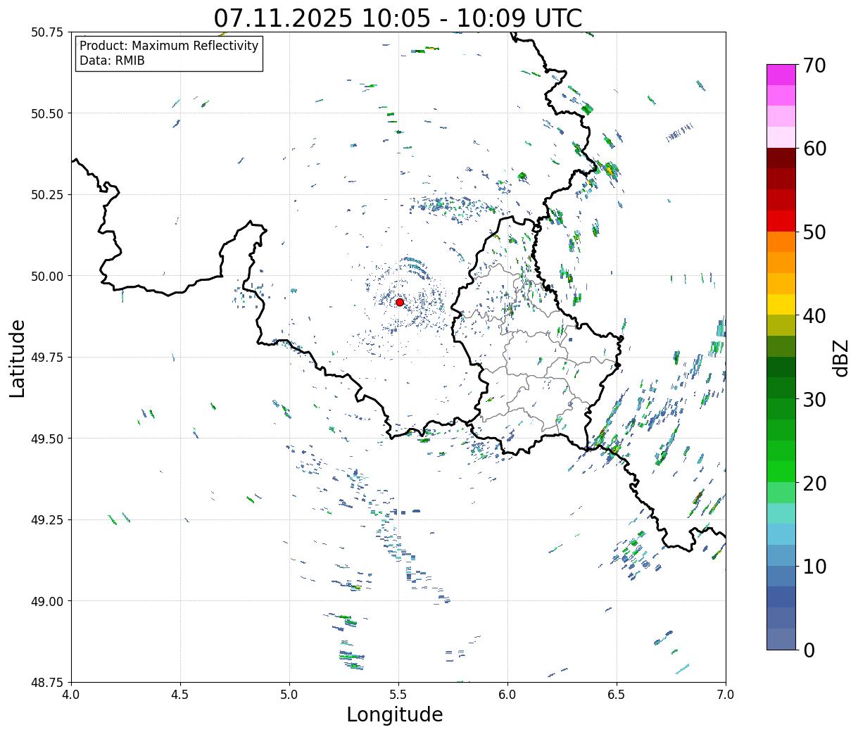Viewport: 858px width, 732px height.
Task: Click latitude tick label 49.00
Action: point(47,601)
